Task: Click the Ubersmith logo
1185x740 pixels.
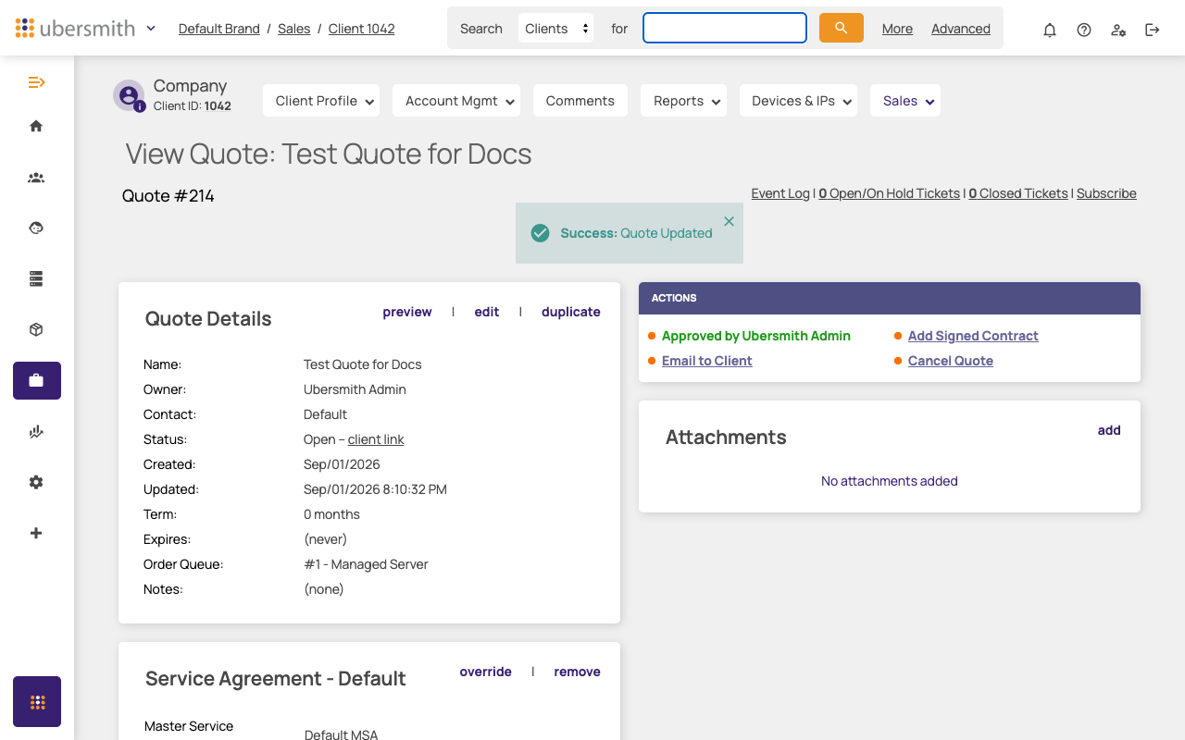Action: tap(75, 28)
